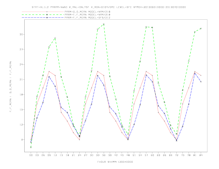The image size is (219, 169).
Task: Click x-axis forecast hour label 09
Action: tap(49, 155)
